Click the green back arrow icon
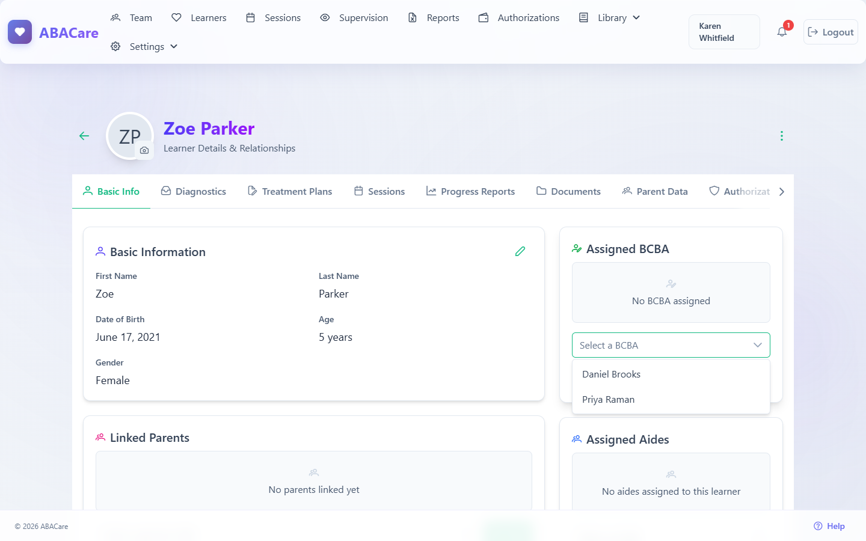The image size is (866, 541). pos(84,136)
